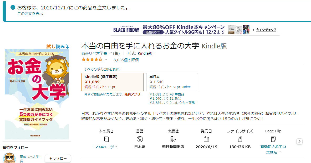This screenshot has height=163, width=311.
Task: Open author 両@リベ大学長 link under the title
Action: click(x=94, y=53)
